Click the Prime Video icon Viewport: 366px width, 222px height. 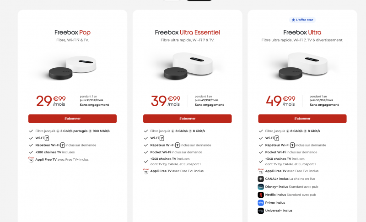(261, 202)
